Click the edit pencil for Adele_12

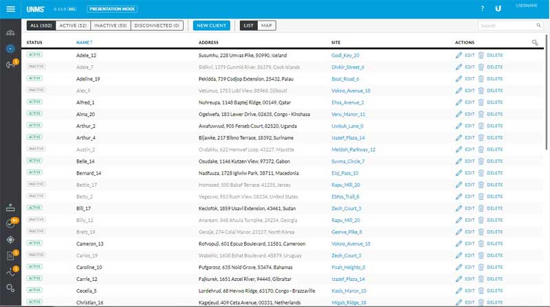459,56
